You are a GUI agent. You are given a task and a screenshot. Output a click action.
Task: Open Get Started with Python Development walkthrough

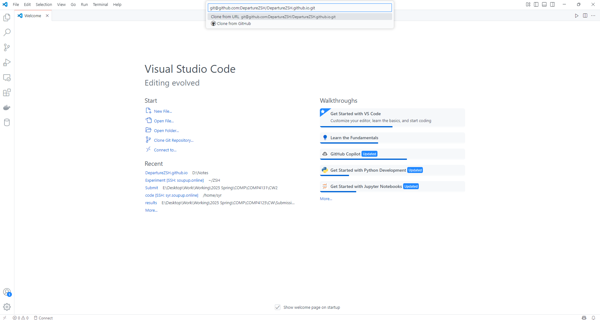coord(392,170)
